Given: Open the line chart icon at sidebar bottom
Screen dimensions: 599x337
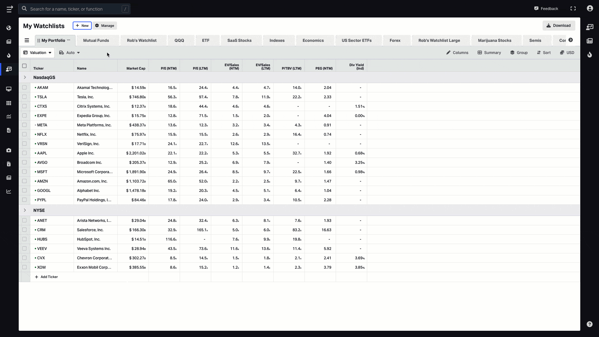Looking at the screenshot, I should [9, 191].
